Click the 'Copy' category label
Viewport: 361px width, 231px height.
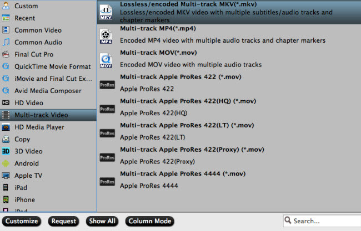click(22, 140)
